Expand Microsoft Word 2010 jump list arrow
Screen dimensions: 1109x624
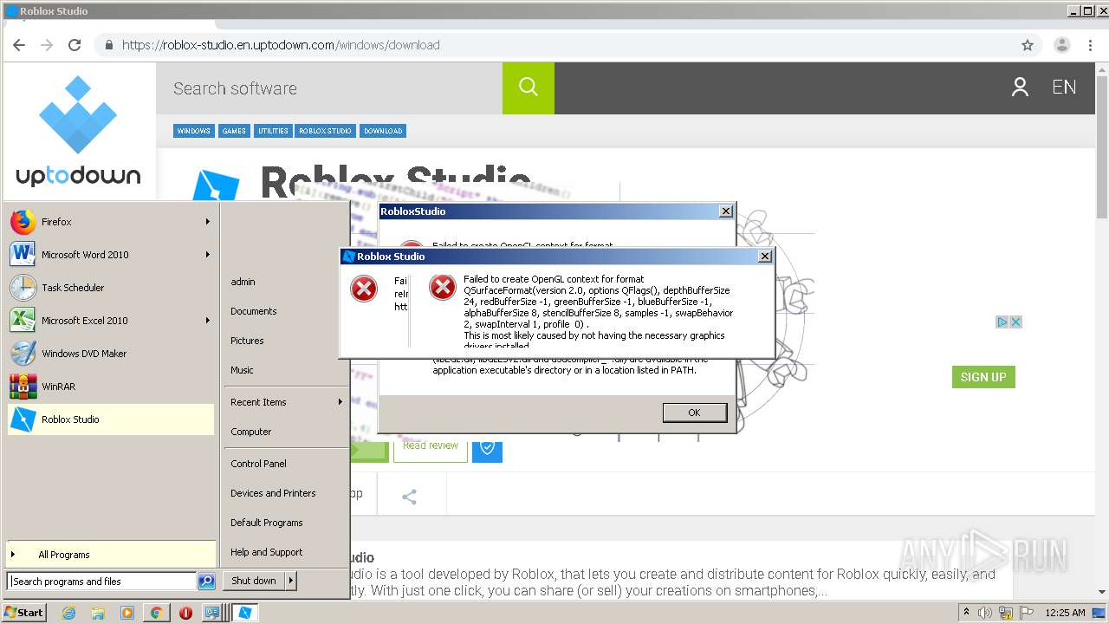pos(208,255)
